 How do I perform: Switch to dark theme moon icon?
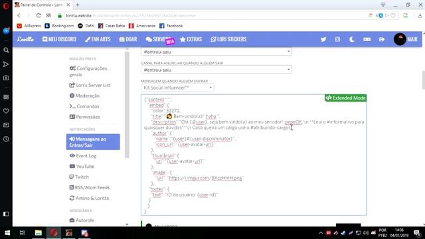pos(352,39)
